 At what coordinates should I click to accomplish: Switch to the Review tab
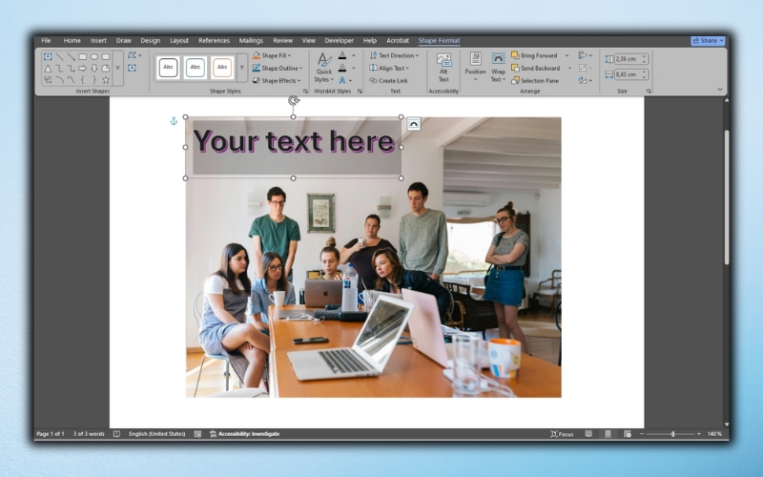point(282,40)
